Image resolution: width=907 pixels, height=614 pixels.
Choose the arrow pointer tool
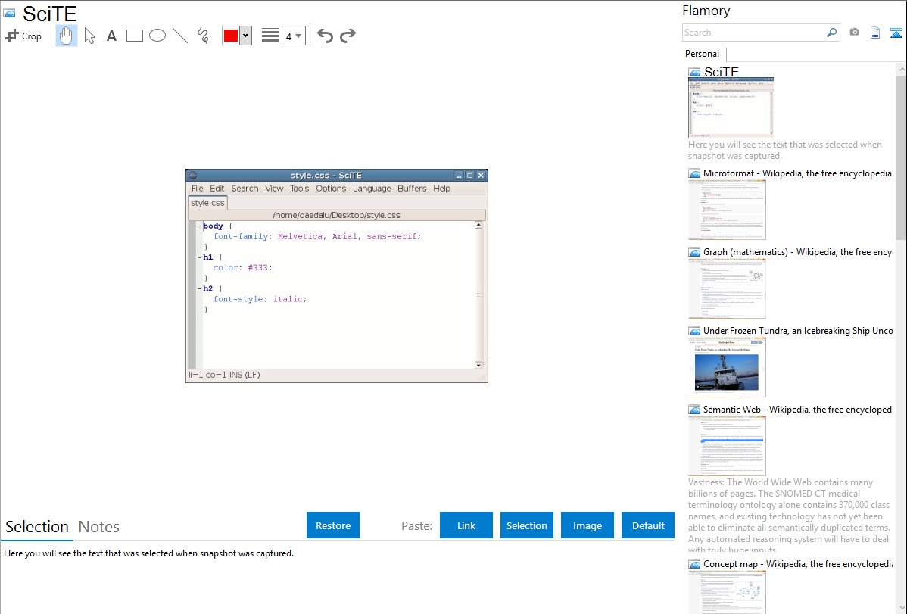coord(89,36)
